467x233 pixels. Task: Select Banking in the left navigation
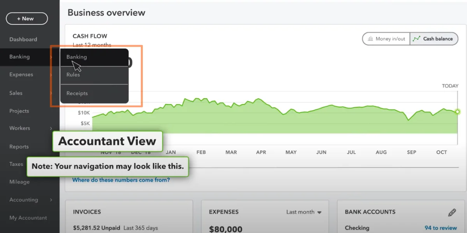(19, 57)
